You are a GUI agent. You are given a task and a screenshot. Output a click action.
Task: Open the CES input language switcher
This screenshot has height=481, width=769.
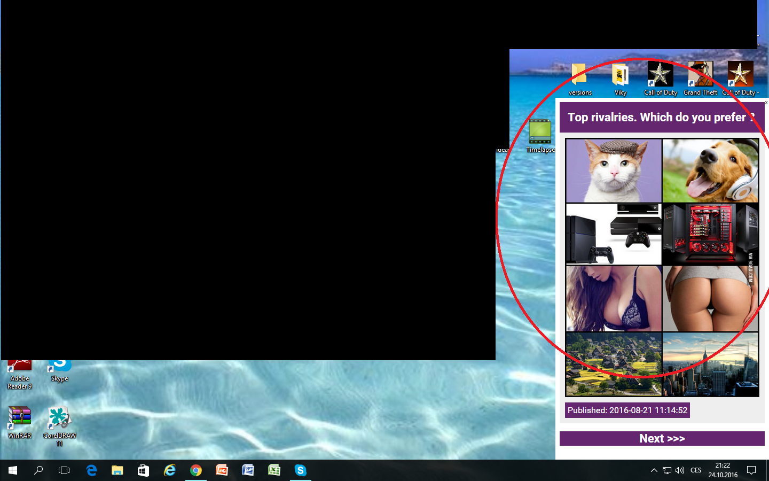click(696, 470)
